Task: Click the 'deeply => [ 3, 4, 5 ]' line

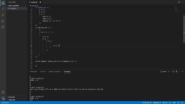Action: click(x=52, y=21)
